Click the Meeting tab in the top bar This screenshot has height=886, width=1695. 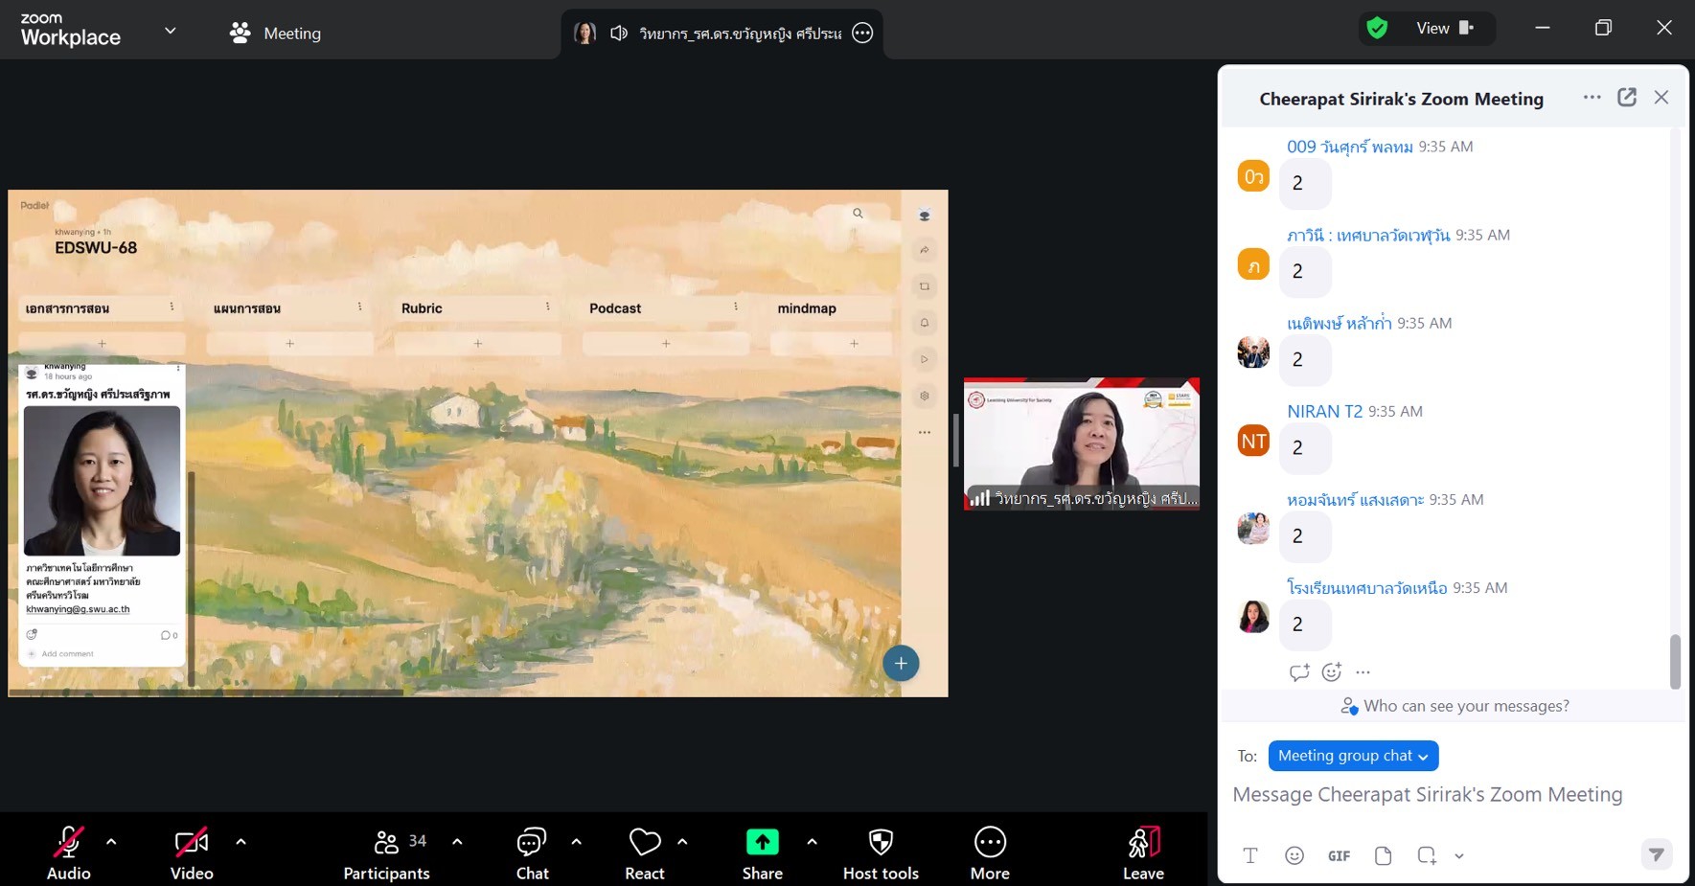276,34
